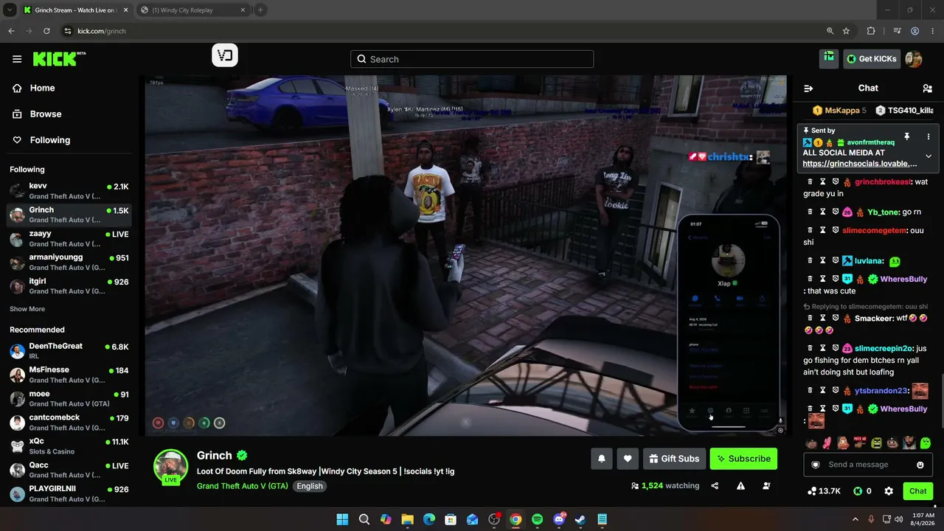Screen dimensions: 944x531
Task: Open Browse in the sidebar
Action: [45, 114]
